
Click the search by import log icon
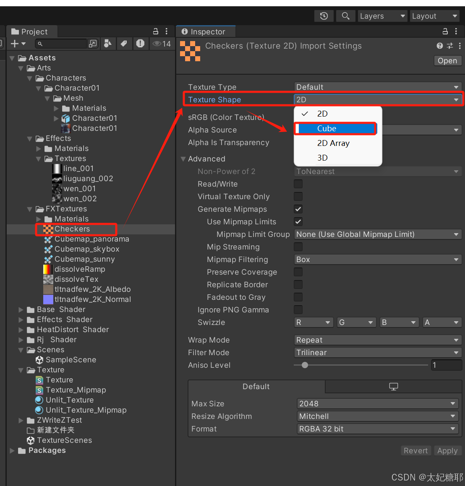[140, 44]
